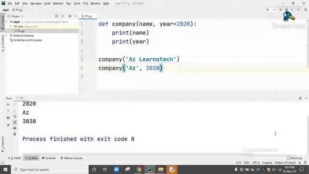Open the Code menu
The width and height of the screenshot is (309, 174).
click(x=47, y=3)
